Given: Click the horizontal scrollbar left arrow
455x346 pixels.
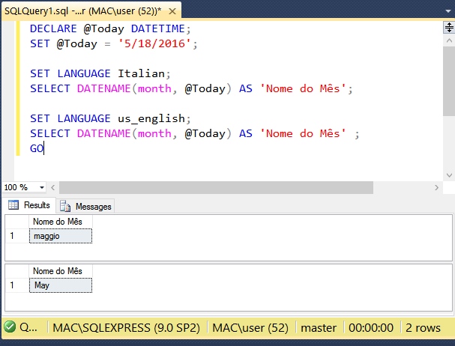Looking at the screenshot, I should click(x=52, y=188).
